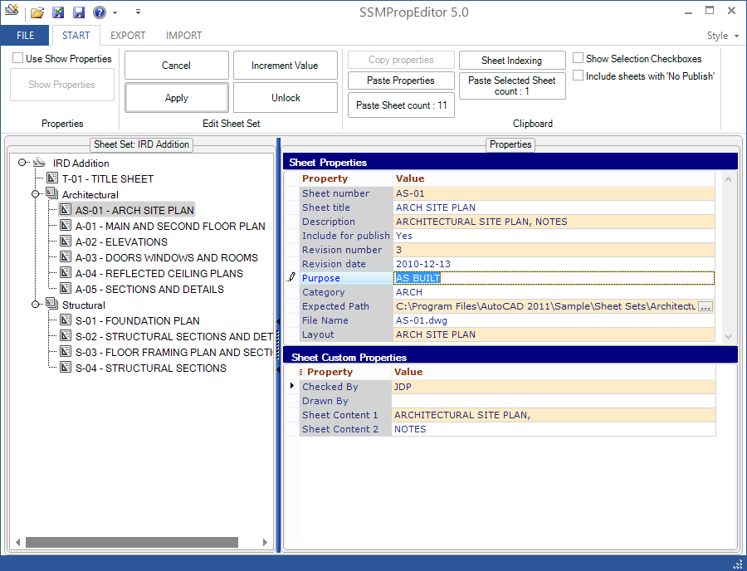Viewport: 747px width, 571px height.
Task: Click the Purpose value field containing AS BUILT
Action: [554, 278]
